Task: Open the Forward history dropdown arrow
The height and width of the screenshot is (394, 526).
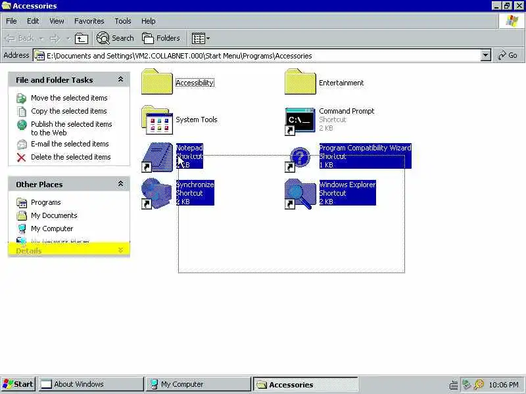Action: pos(68,39)
